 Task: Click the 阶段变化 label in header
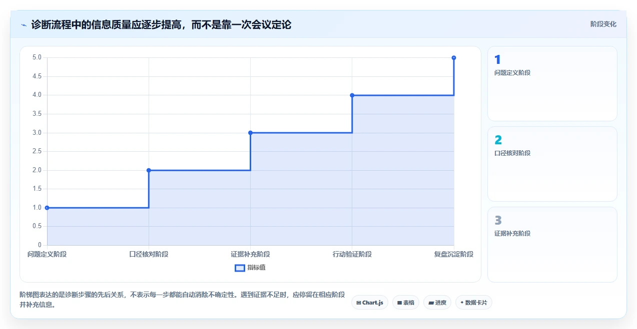pyautogui.click(x=603, y=24)
